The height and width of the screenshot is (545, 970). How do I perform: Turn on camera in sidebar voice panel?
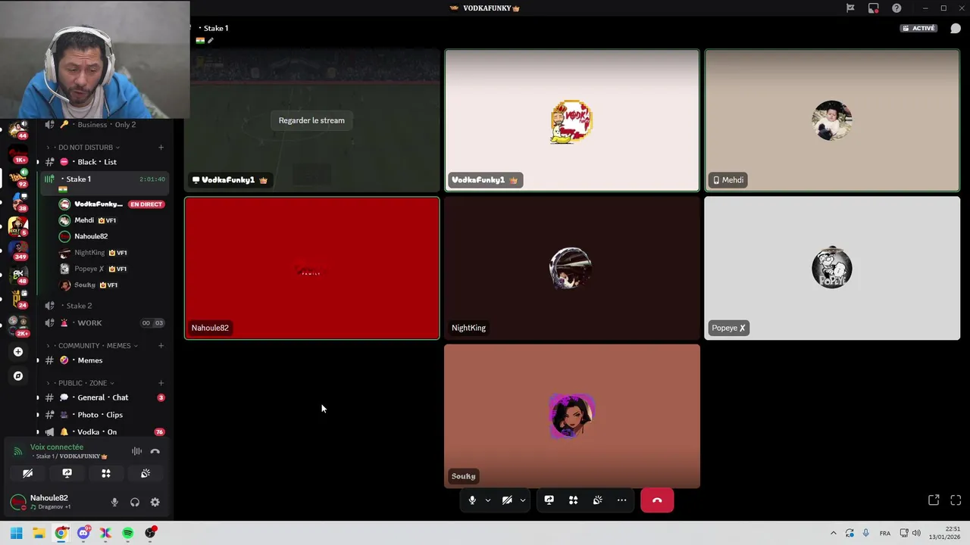click(x=27, y=473)
